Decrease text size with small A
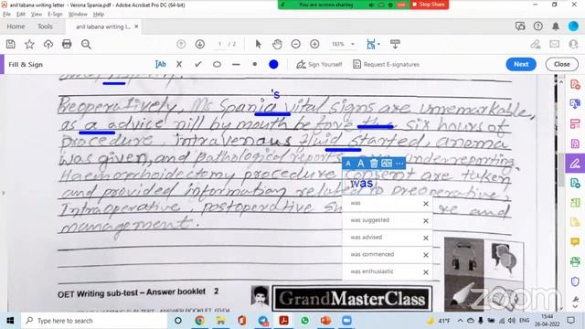The height and width of the screenshot is (329, 585). pos(348,164)
